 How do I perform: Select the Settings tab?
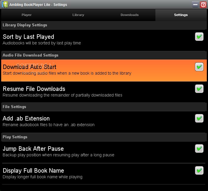(181, 15)
